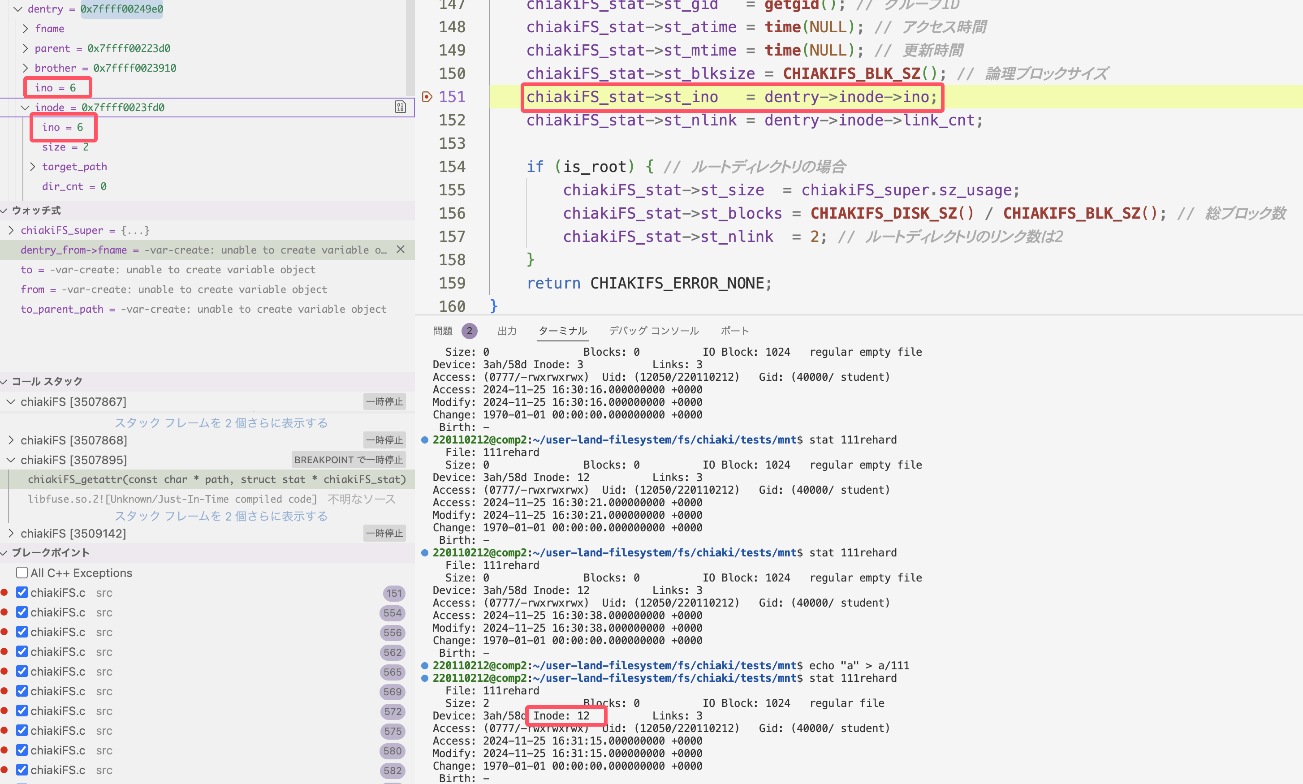Image resolution: width=1303 pixels, height=784 pixels.
Task: Click highlighted line 151 code
Action: click(x=732, y=97)
